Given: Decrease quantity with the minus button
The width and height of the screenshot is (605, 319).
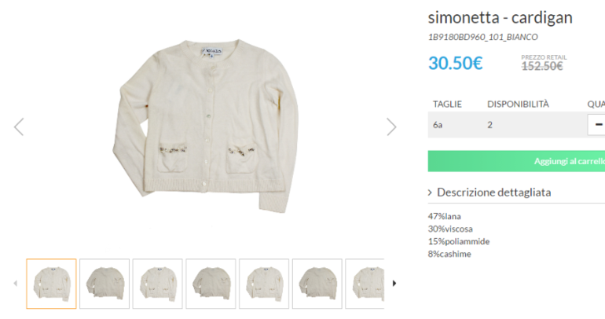Looking at the screenshot, I should pyautogui.click(x=597, y=124).
